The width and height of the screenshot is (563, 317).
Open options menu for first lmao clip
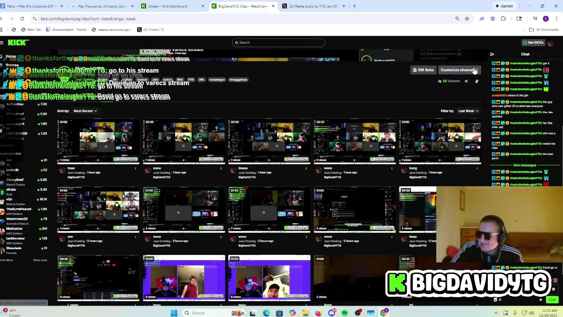(x=135, y=168)
